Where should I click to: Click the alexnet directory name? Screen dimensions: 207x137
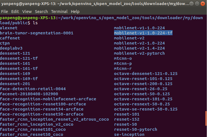pyautogui.click(x=9, y=28)
